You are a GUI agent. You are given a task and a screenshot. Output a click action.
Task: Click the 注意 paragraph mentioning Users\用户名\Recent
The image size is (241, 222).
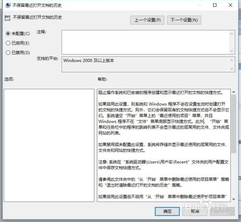point(163,165)
